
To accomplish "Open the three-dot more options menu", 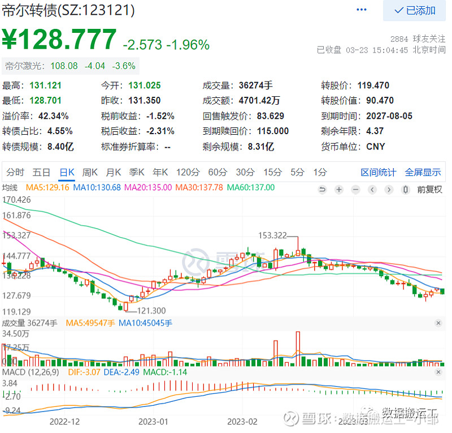I will click(361, 10).
